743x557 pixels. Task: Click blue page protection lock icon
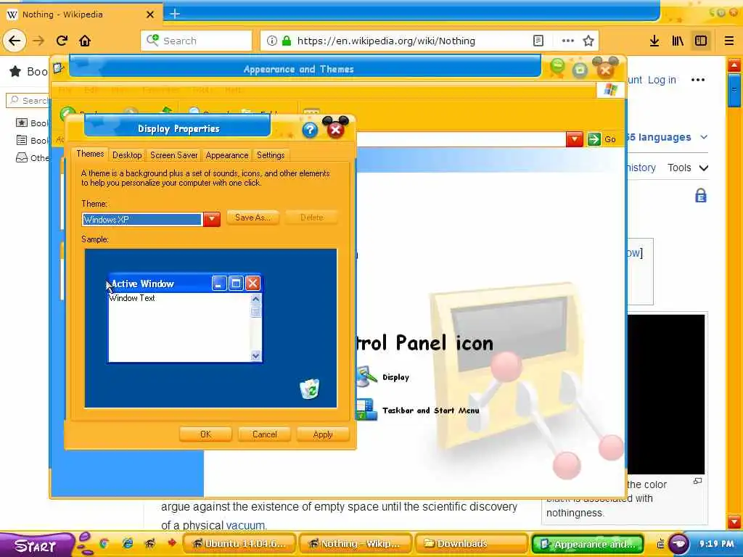pyautogui.click(x=700, y=195)
